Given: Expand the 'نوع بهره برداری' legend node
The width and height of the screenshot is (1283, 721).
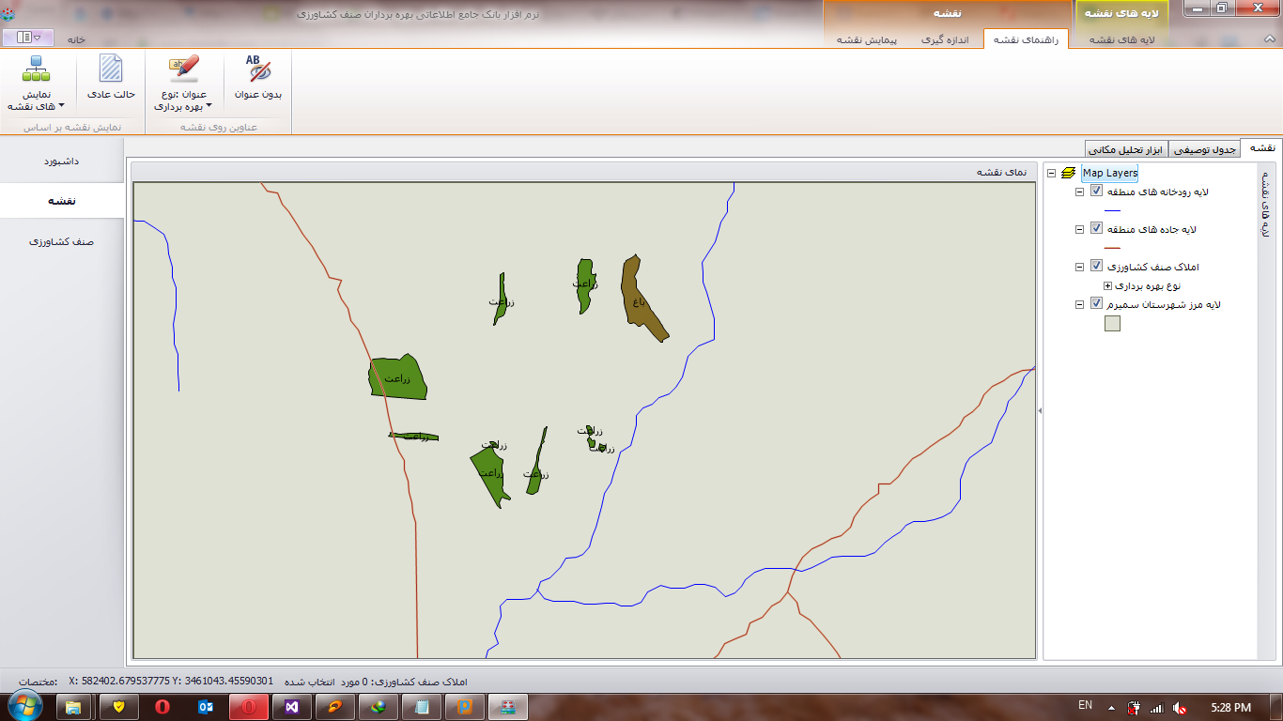Looking at the screenshot, I should point(1108,285).
